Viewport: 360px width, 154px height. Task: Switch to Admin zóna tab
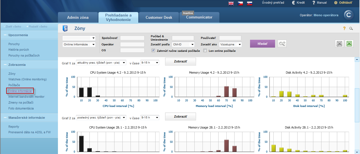pos(78,17)
